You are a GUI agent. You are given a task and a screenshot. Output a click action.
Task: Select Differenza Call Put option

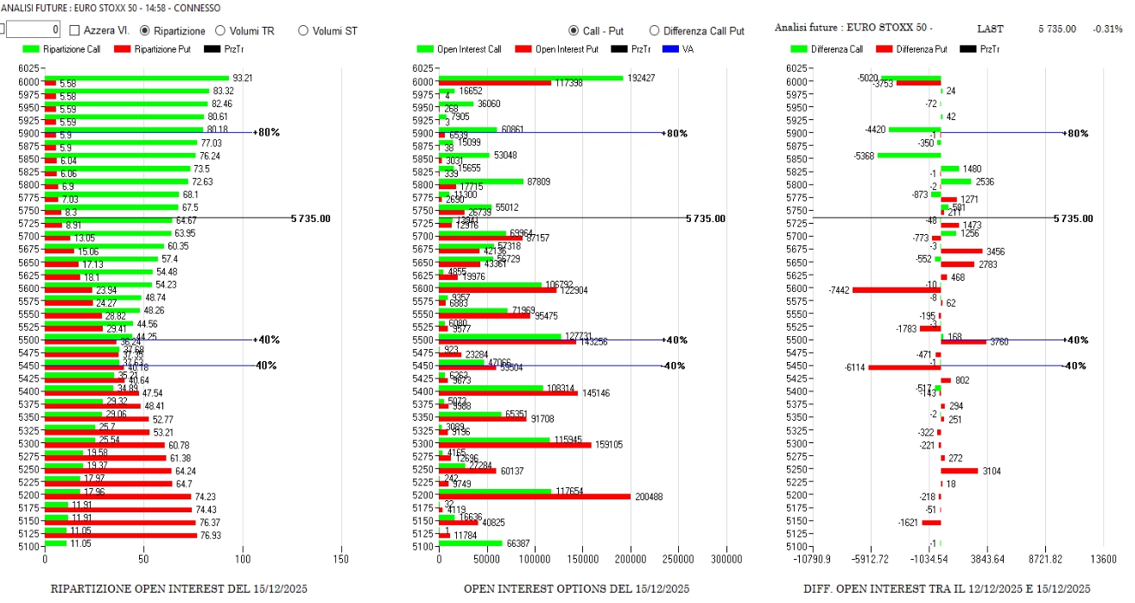point(654,30)
